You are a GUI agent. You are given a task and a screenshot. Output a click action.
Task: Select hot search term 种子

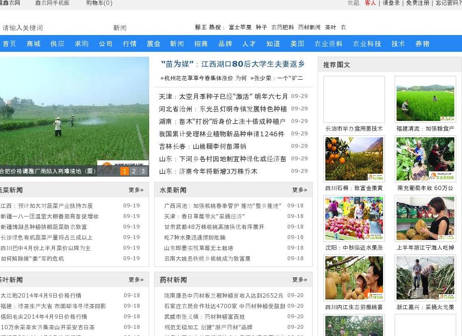(x=261, y=27)
